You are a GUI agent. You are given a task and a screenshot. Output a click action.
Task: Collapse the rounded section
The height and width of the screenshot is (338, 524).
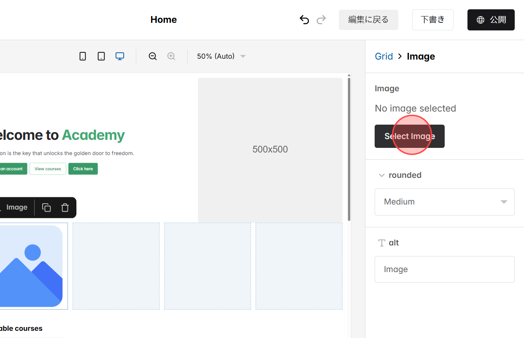(382, 175)
